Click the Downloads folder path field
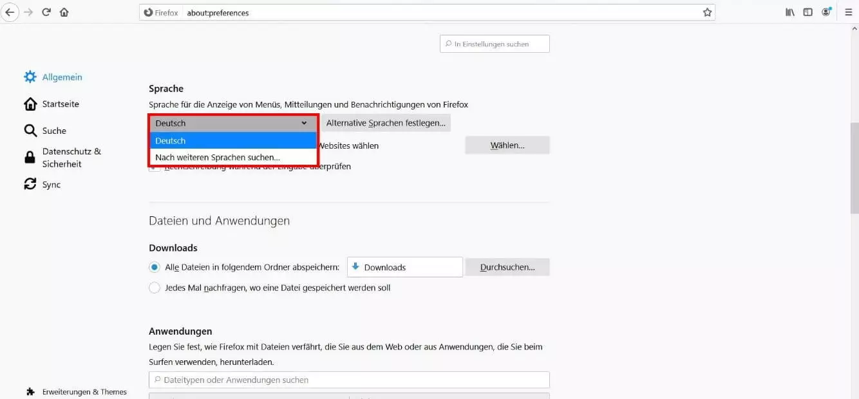This screenshot has width=859, height=399. coord(405,267)
